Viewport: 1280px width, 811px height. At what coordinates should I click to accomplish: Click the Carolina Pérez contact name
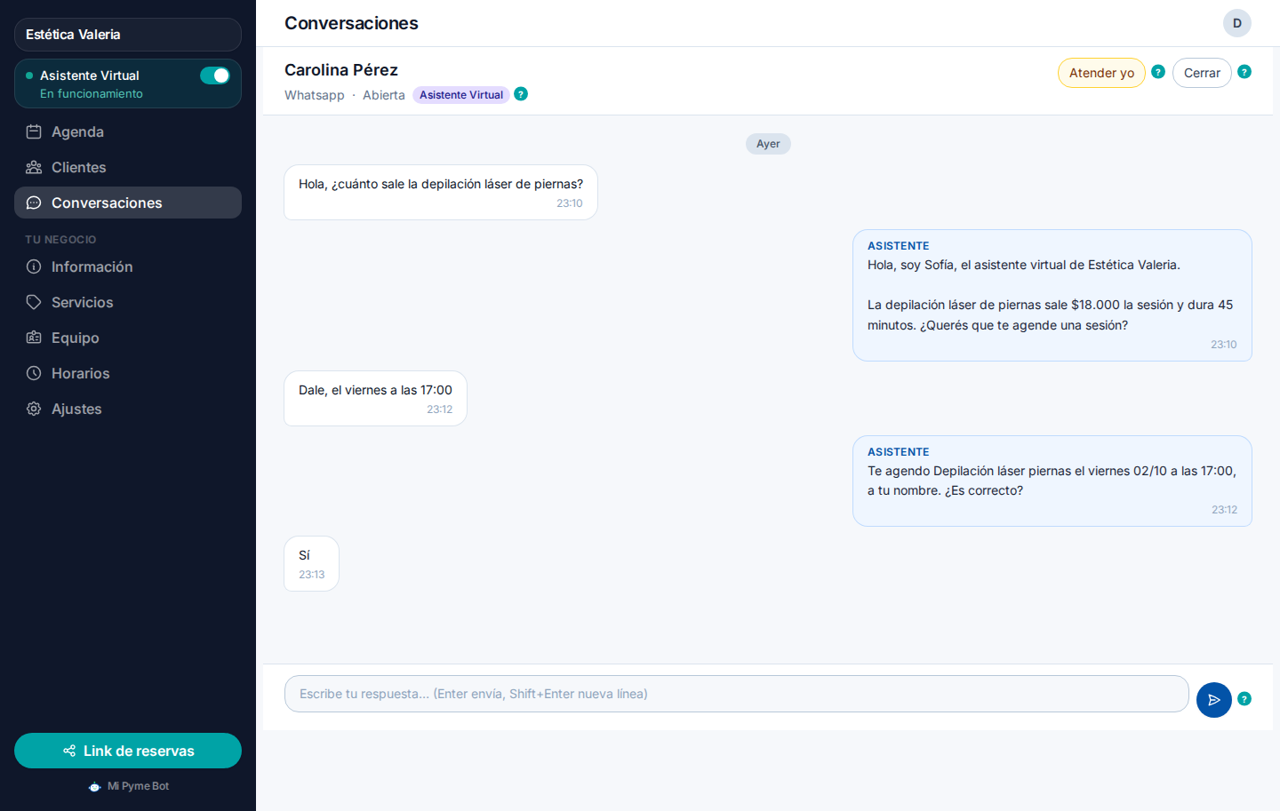(341, 69)
